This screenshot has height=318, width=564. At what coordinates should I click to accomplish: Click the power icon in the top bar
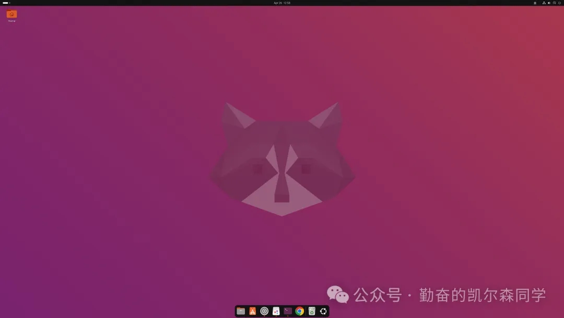click(559, 3)
